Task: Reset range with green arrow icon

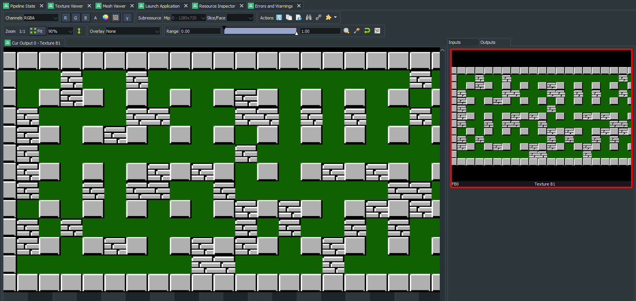Action: coord(367,31)
